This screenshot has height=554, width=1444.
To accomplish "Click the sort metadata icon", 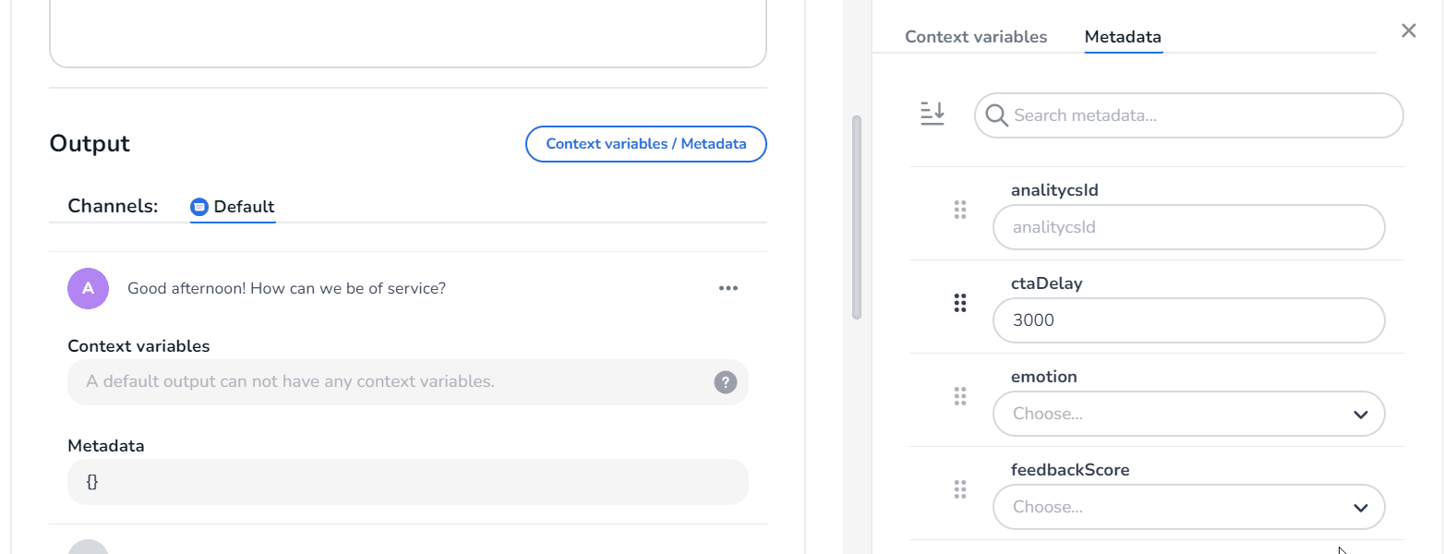I will pyautogui.click(x=933, y=114).
